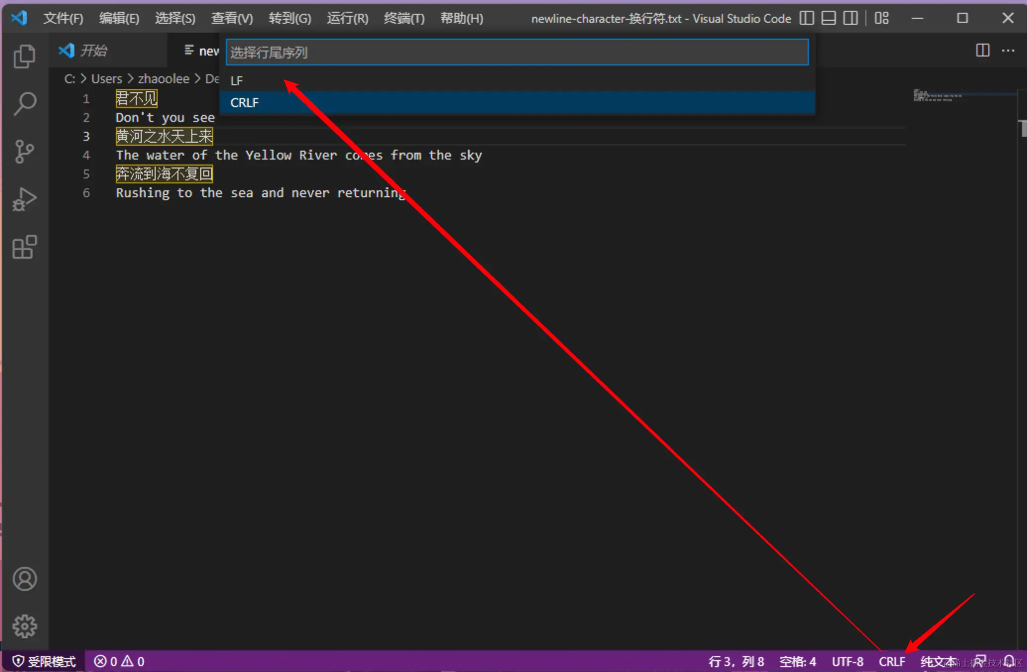Viewport: 1027px width, 672px height.
Task: Open Source Control view icon
Action: (24, 151)
